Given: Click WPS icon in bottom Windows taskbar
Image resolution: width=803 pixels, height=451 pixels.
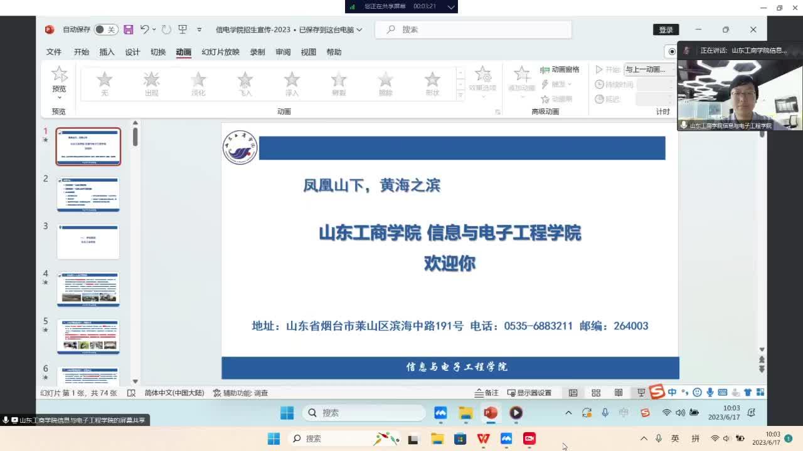Looking at the screenshot, I should click(x=483, y=438).
